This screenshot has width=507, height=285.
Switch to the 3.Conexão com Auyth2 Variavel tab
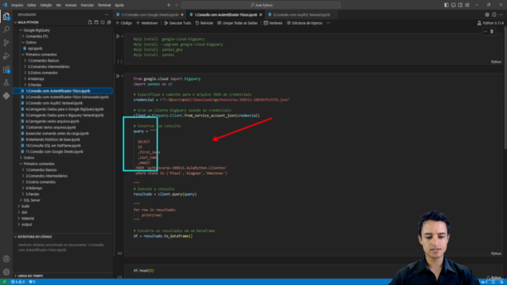coord(301,14)
